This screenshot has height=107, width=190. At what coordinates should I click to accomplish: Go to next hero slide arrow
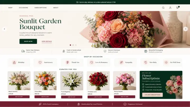[x=186, y=29]
